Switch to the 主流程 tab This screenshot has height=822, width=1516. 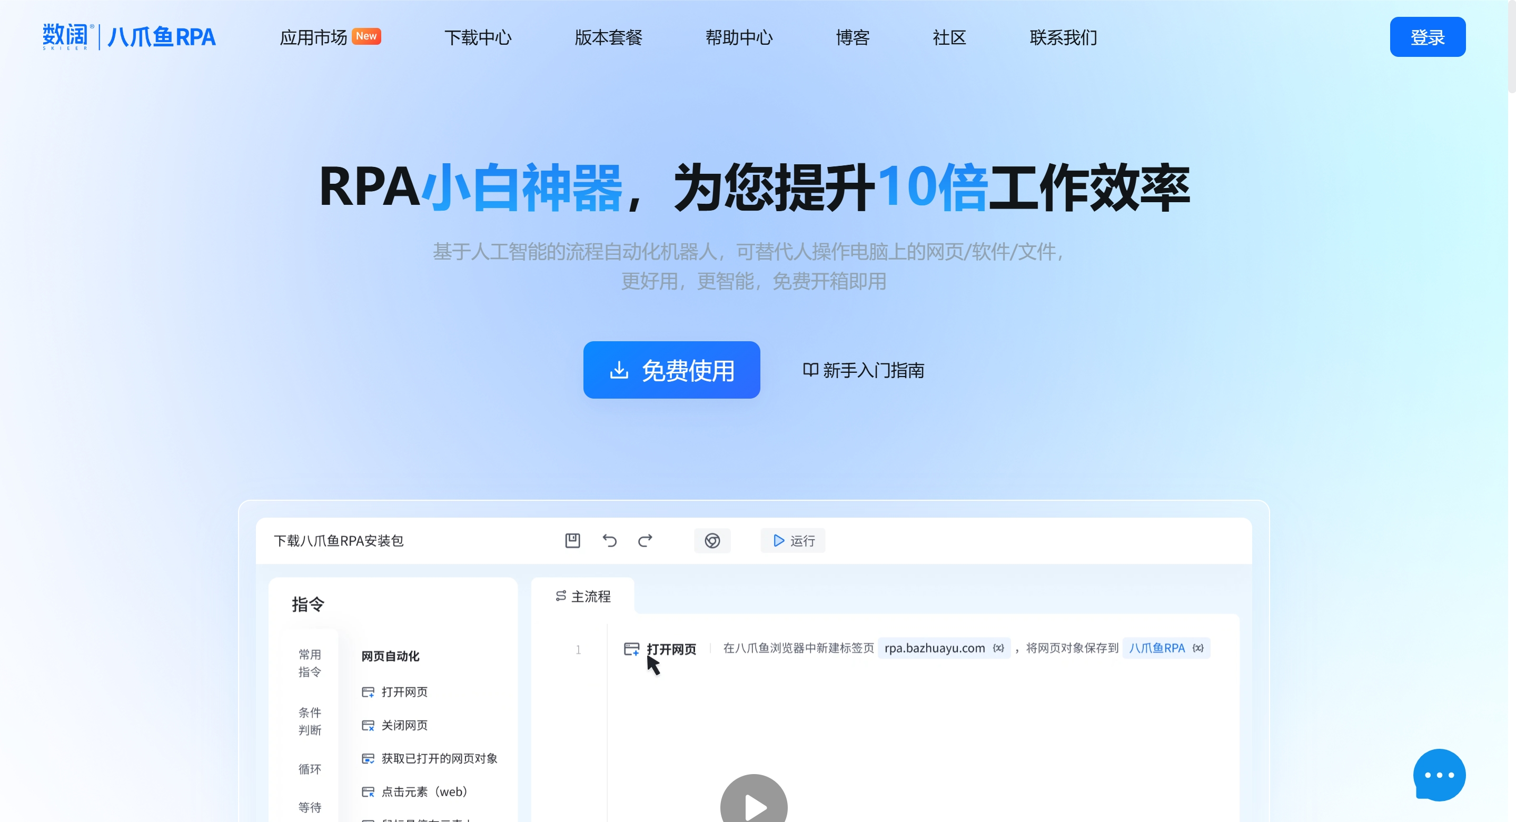click(583, 596)
